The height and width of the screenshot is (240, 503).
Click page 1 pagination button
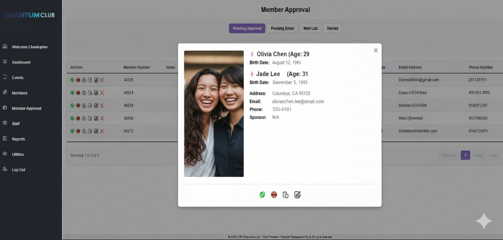coord(465,155)
